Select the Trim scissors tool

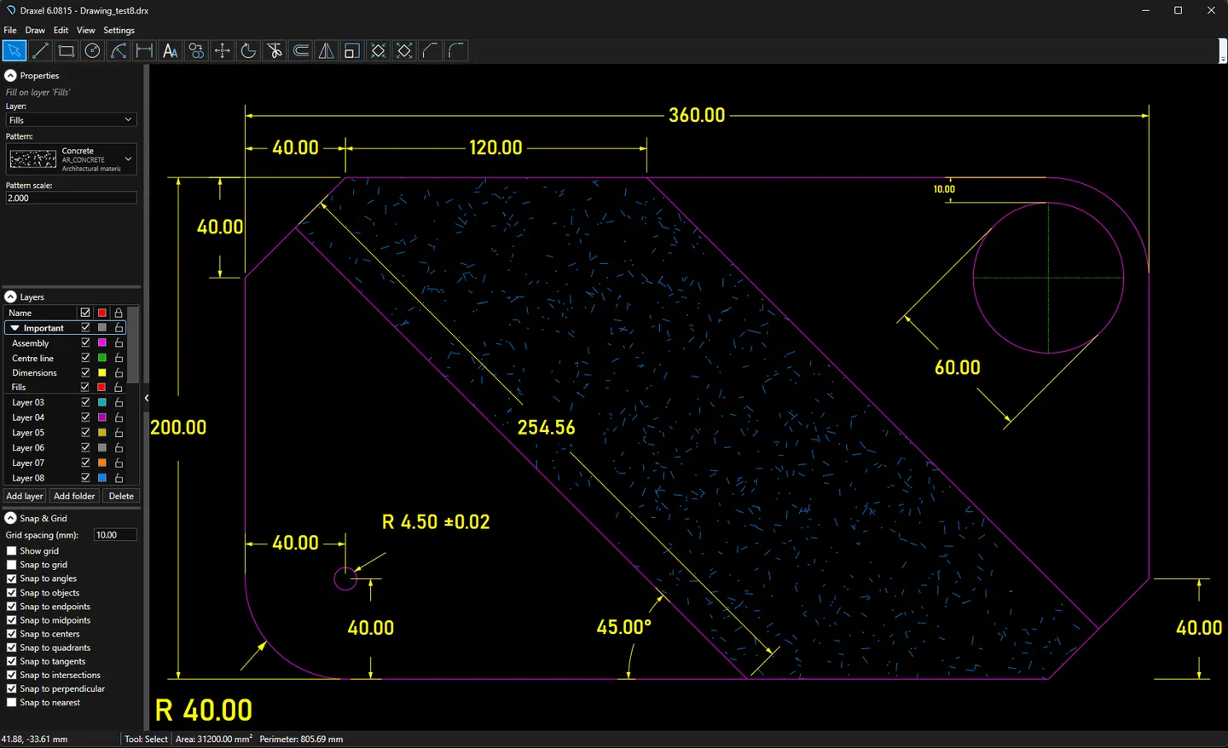pyautogui.click(x=275, y=51)
